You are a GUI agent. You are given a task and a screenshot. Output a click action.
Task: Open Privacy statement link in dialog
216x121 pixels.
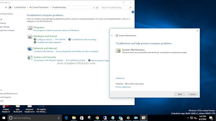(x=123, y=87)
